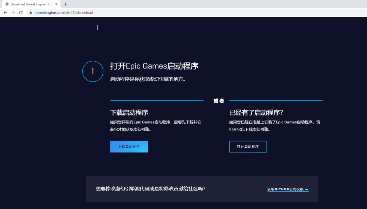Click paragraph starting 如果您还没有Epic Games启动程序
Viewport: 367px width, 209px height.
click(x=156, y=126)
